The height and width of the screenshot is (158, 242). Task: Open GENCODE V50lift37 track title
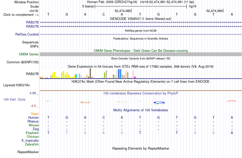140,19
